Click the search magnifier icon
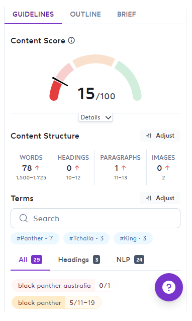The width and height of the screenshot is (192, 321). pyautogui.click(x=24, y=218)
